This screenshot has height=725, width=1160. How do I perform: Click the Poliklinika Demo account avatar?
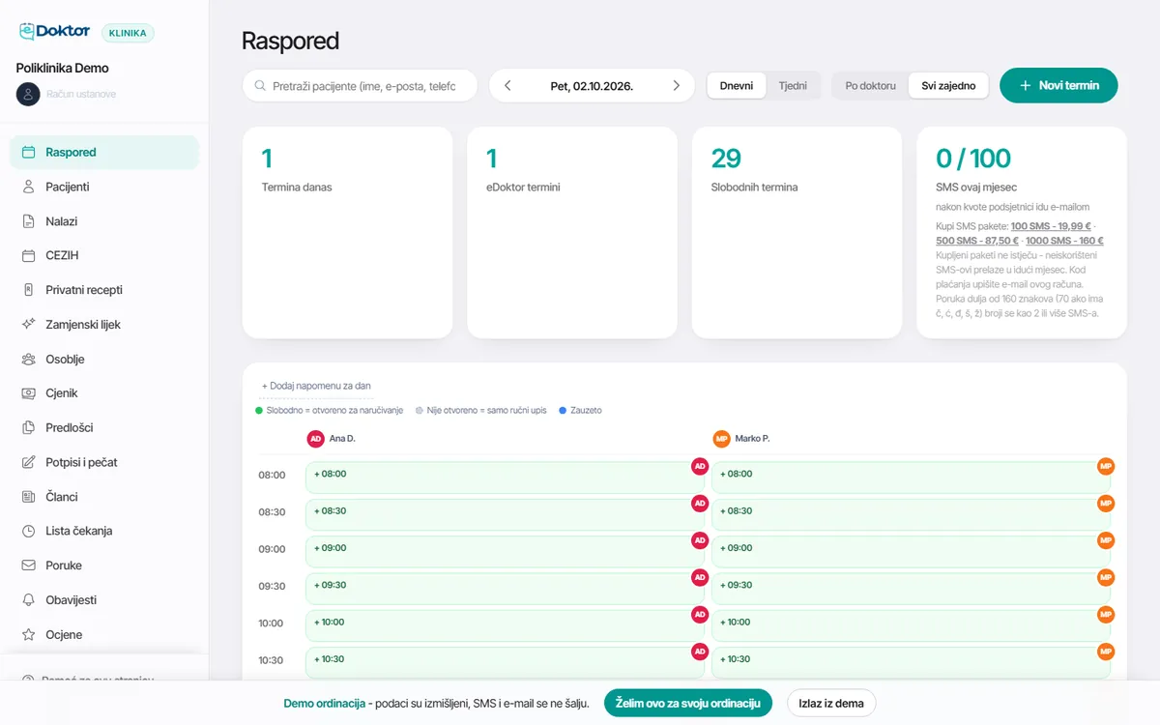[28, 94]
